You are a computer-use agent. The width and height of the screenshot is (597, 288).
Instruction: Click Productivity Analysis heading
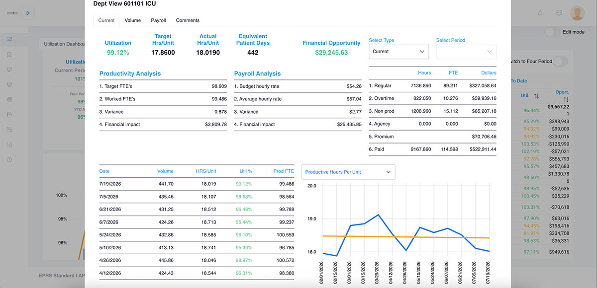coord(130,73)
